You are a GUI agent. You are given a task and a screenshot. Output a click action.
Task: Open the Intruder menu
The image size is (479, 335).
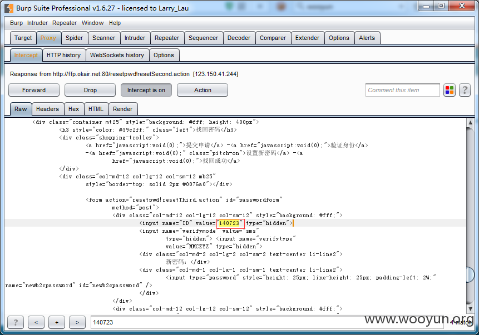37,23
